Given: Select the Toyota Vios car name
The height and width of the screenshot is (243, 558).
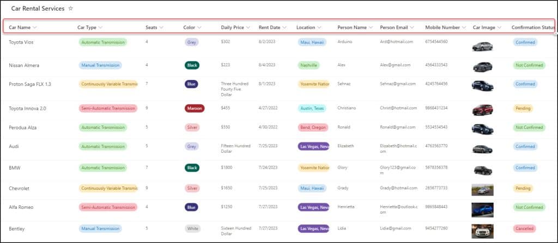Looking at the screenshot, I should click(x=21, y=42).
